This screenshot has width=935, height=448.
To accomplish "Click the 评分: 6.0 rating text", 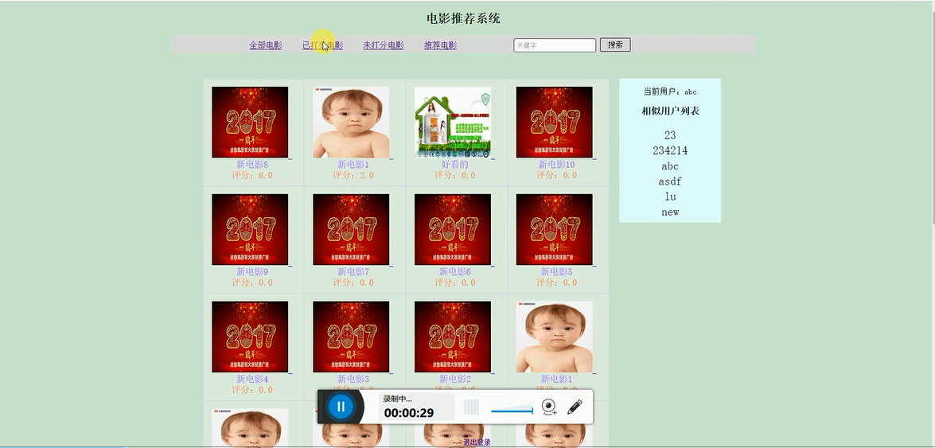I will pos(252,175).
